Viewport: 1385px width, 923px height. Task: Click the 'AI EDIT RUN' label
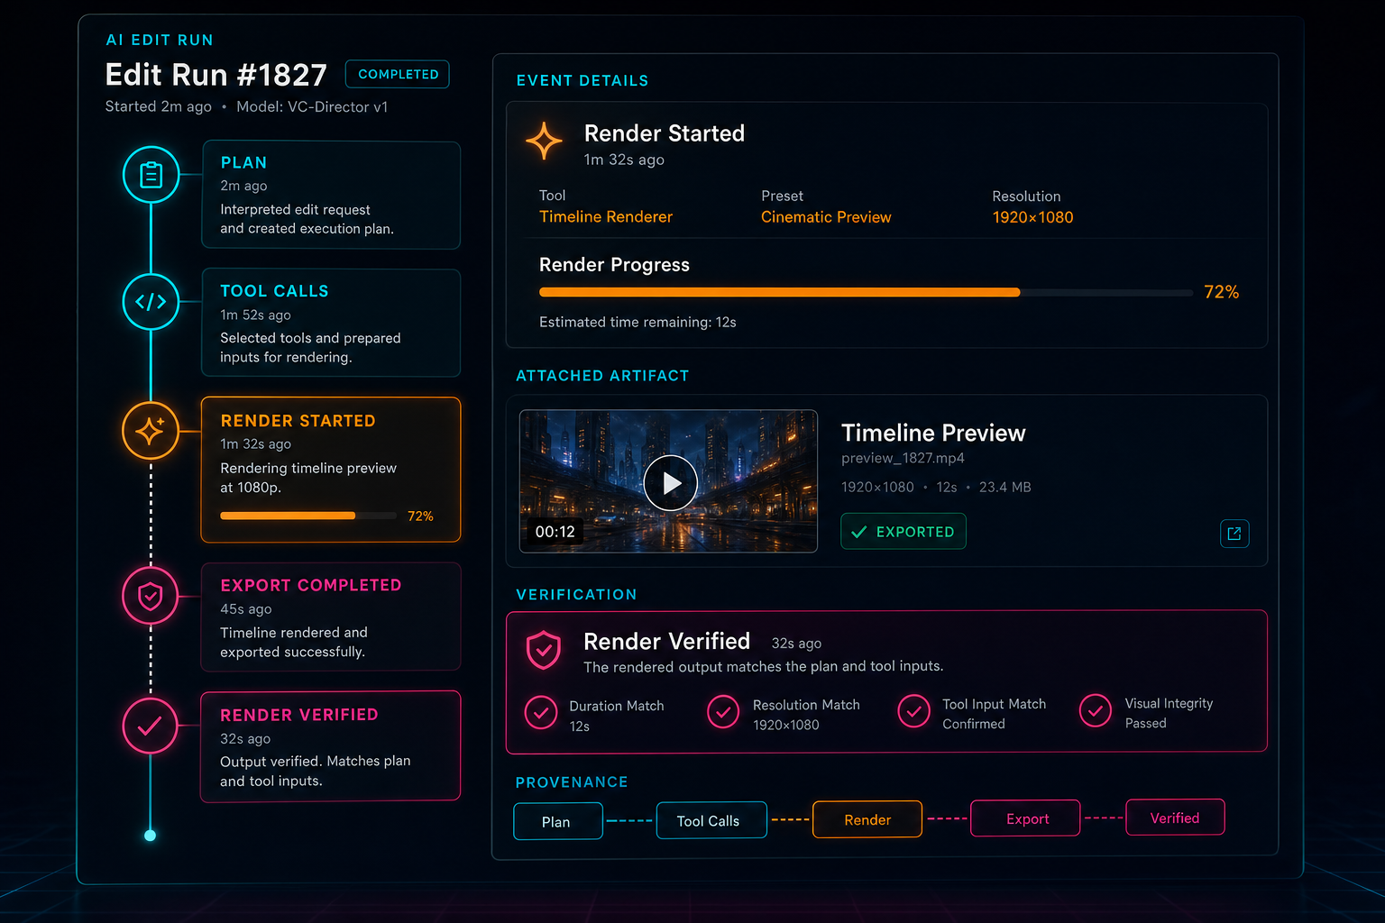160,41
